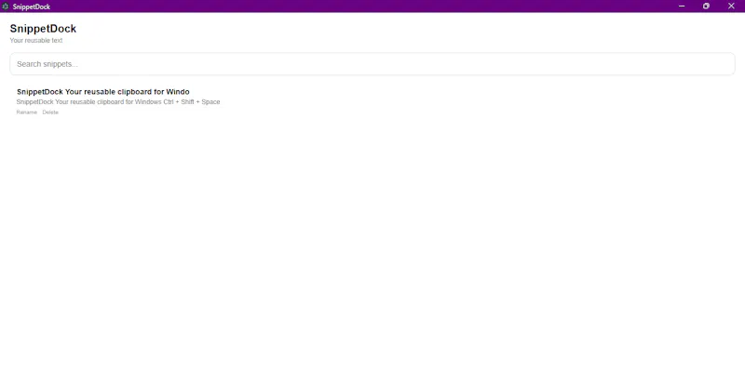This screenshot has height=392, width=745.
Task: Click the SnippetDock app icon in title bar
Action: [6, 7]
